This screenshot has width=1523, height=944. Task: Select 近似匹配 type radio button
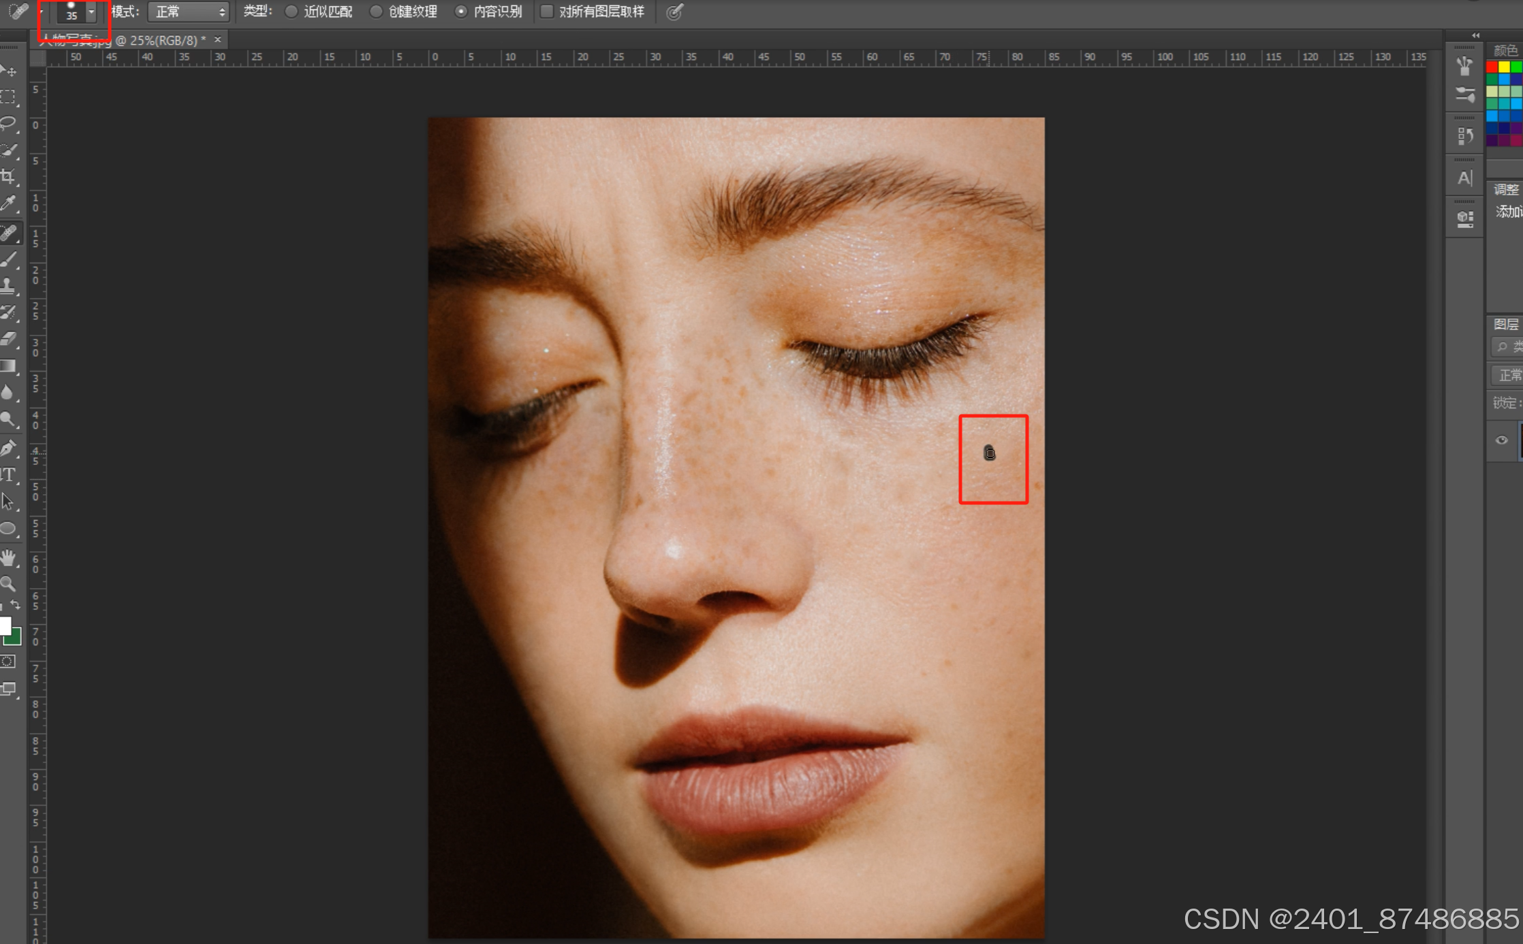point(292,12)
